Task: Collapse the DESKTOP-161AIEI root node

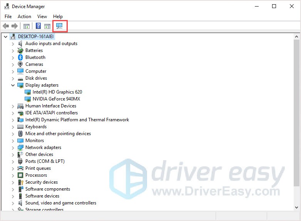Action: pyautogui.click(x=5, y=37)
